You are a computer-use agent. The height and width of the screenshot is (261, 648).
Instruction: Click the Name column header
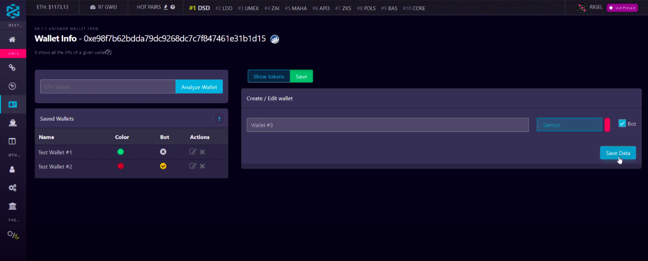pos(46,137)
